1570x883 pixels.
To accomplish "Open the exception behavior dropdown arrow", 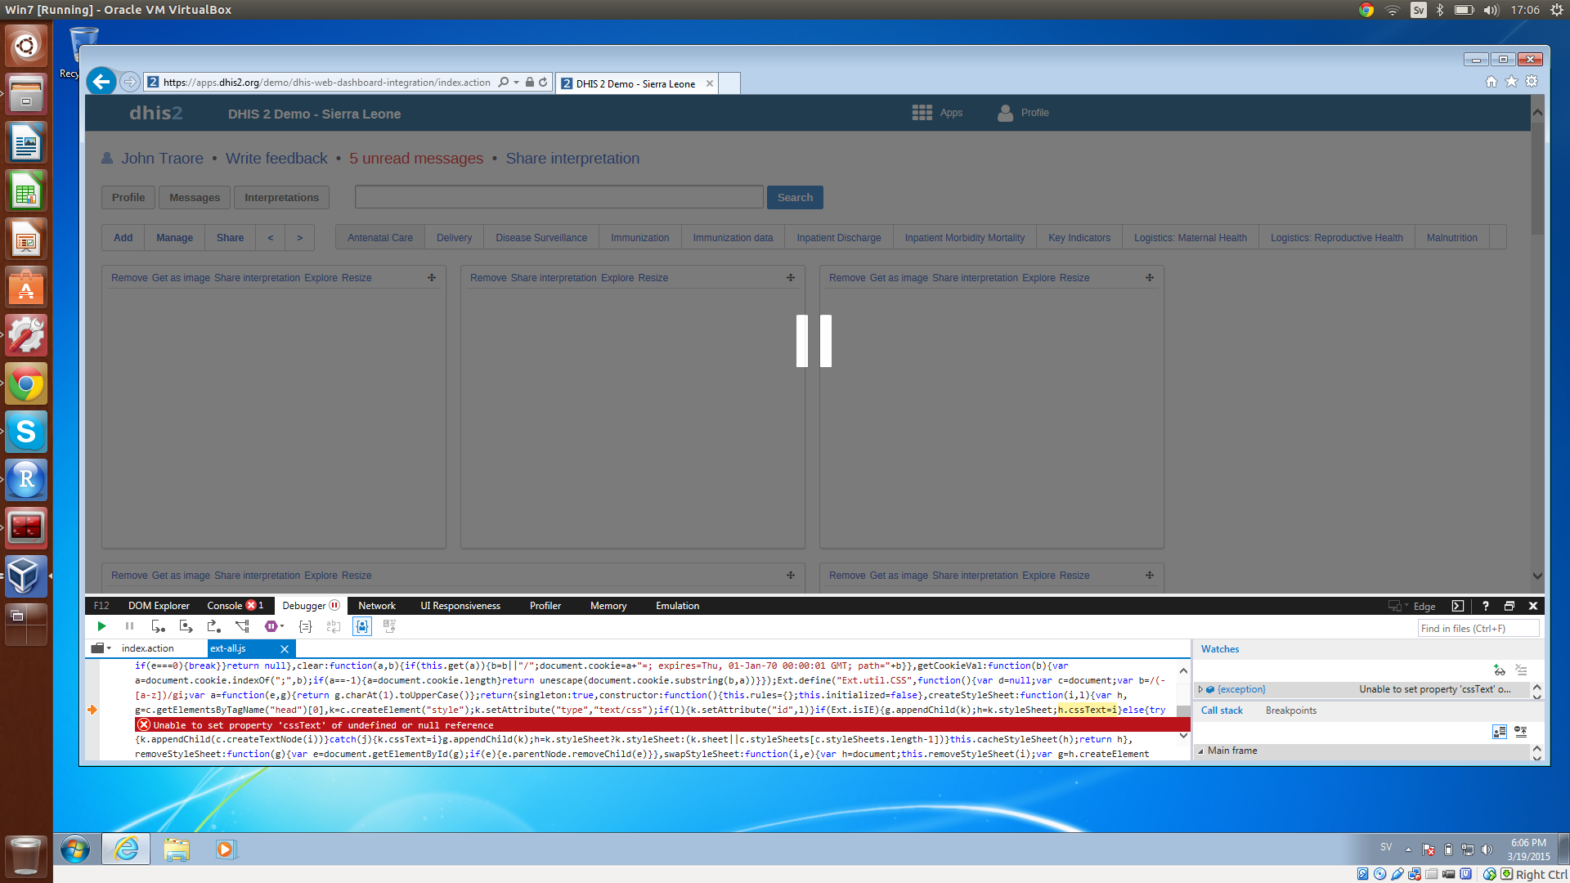I will tap(282, 626).
